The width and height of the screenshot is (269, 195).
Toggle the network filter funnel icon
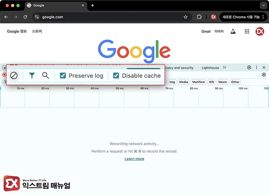pos(32,75)
